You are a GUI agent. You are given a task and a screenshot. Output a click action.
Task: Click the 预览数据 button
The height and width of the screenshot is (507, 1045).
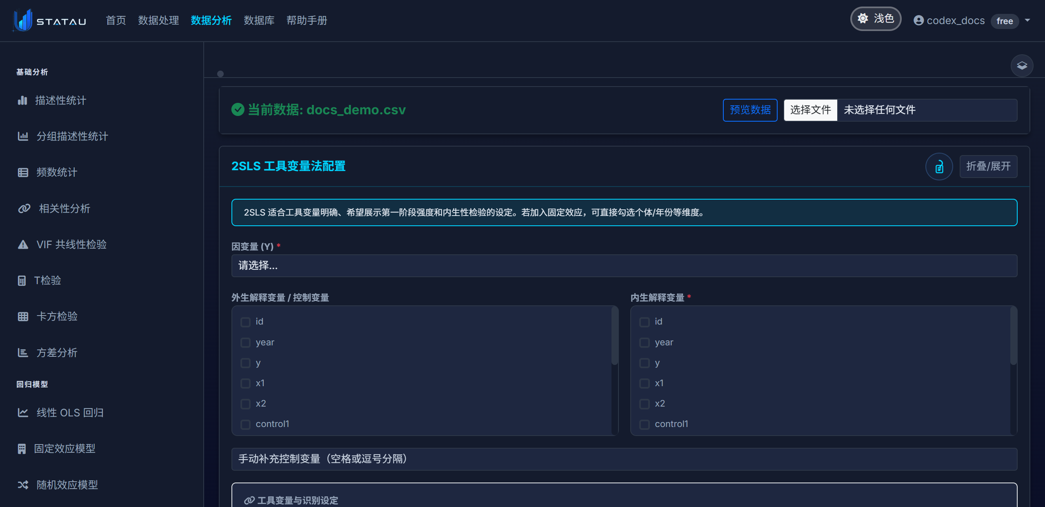tap(750, 110)
